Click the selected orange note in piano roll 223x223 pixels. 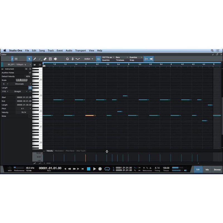(x=90, y=115)
